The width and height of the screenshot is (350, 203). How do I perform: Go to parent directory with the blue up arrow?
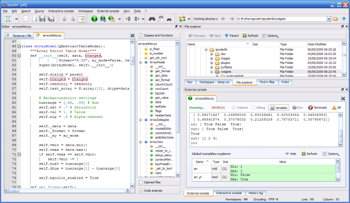(x=344, y=19)
